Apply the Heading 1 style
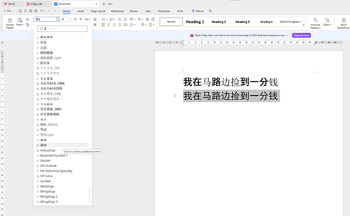Screen dimensions: 350x216 195,22
